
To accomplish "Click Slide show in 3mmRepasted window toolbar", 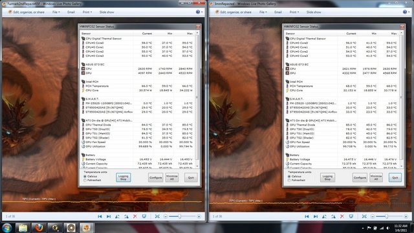I will click(x=314, y=12).
